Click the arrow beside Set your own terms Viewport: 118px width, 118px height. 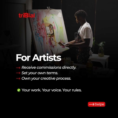point(18,73)
